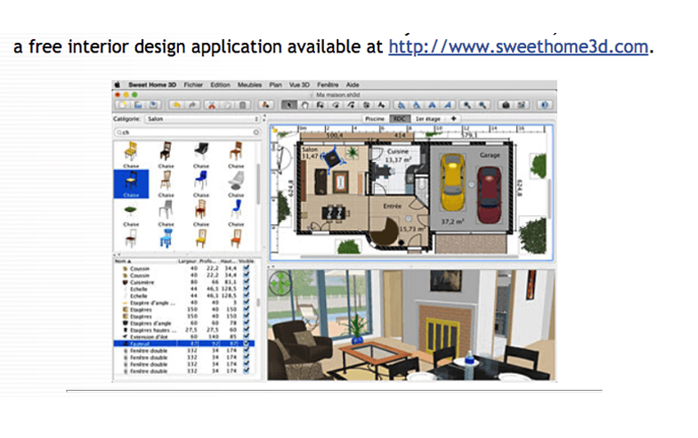Image resolution: width=698 pixels, height=438 pixels.
Task: Open the sweethome3d.com hyperlink
Action: (x=518, y=46)
